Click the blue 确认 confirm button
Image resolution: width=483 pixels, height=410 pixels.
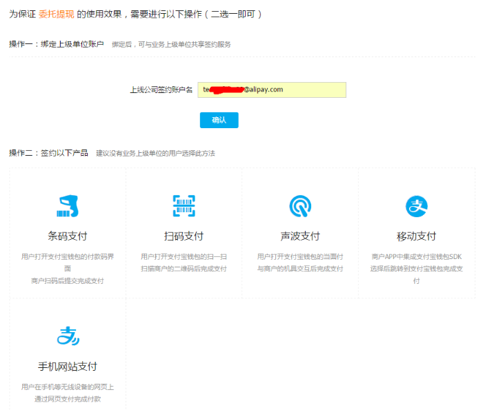[x=219, y=120]
